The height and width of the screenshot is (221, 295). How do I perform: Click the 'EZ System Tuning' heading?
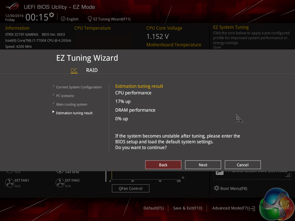[x=231, y=27]
